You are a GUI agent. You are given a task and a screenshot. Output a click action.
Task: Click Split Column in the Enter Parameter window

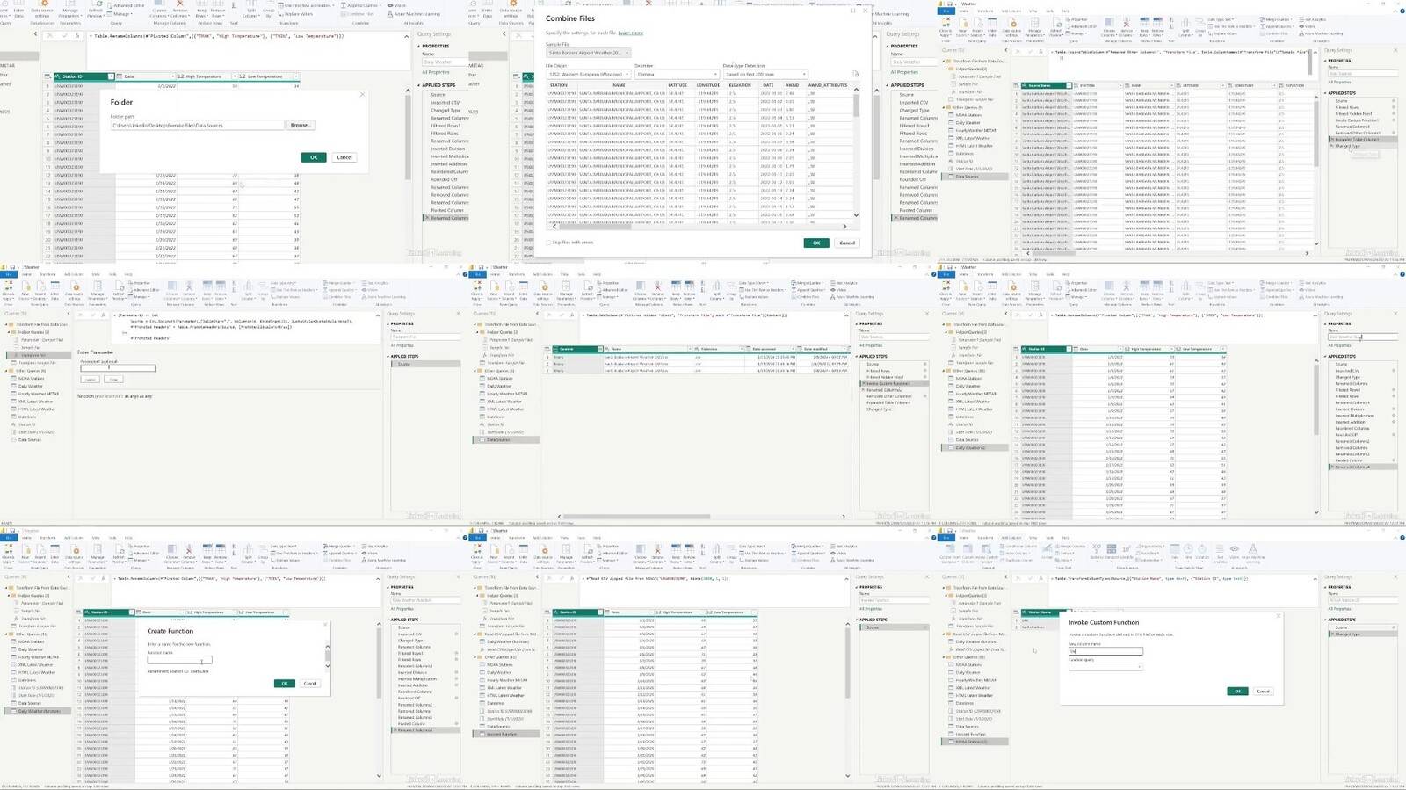(249, 290)
